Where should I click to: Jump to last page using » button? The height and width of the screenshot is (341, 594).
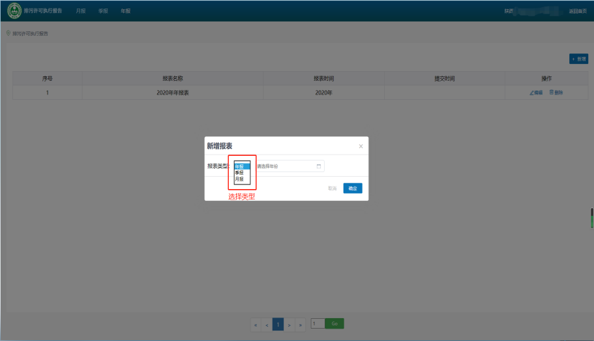click(x=300, y=324)
